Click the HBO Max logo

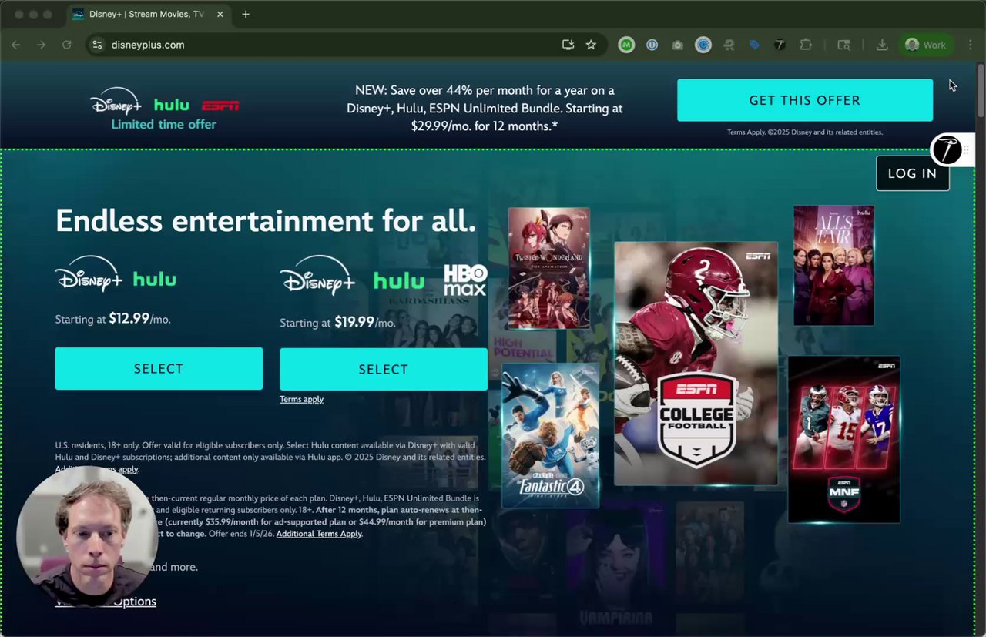pyautogui.click(x=465, y=280)
